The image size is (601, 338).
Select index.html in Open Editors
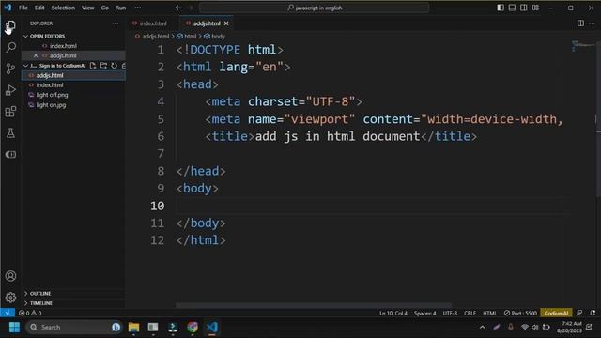tap(63, 46)
